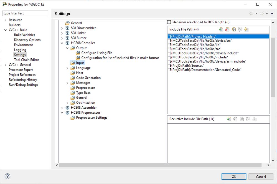Expand the Resource node
Image resolution: width=277 pixels, height=184 pixels.
pyautogui.click(x=5, y=20)
